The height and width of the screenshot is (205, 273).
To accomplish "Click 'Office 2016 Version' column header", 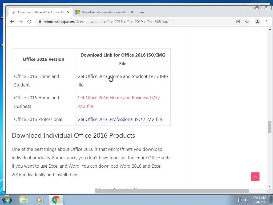I will pos(43,59).
